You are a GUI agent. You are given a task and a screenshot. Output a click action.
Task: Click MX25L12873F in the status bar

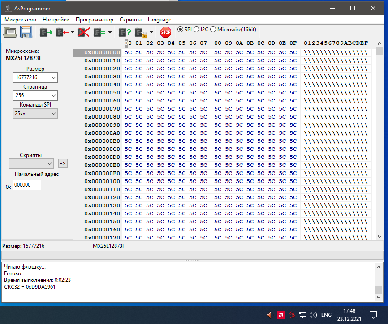click(109, 246)
